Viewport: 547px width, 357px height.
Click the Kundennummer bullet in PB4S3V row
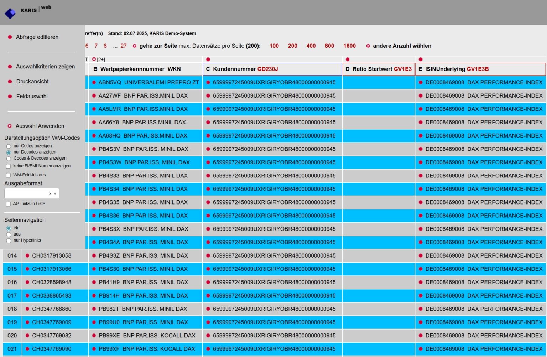click(x=208, y=149)
